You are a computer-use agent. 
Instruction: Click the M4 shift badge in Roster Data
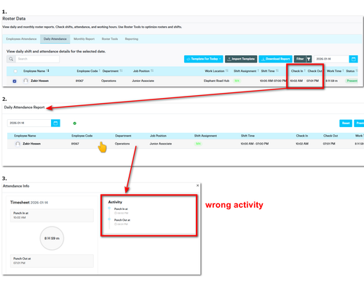(x=237, y=81)
